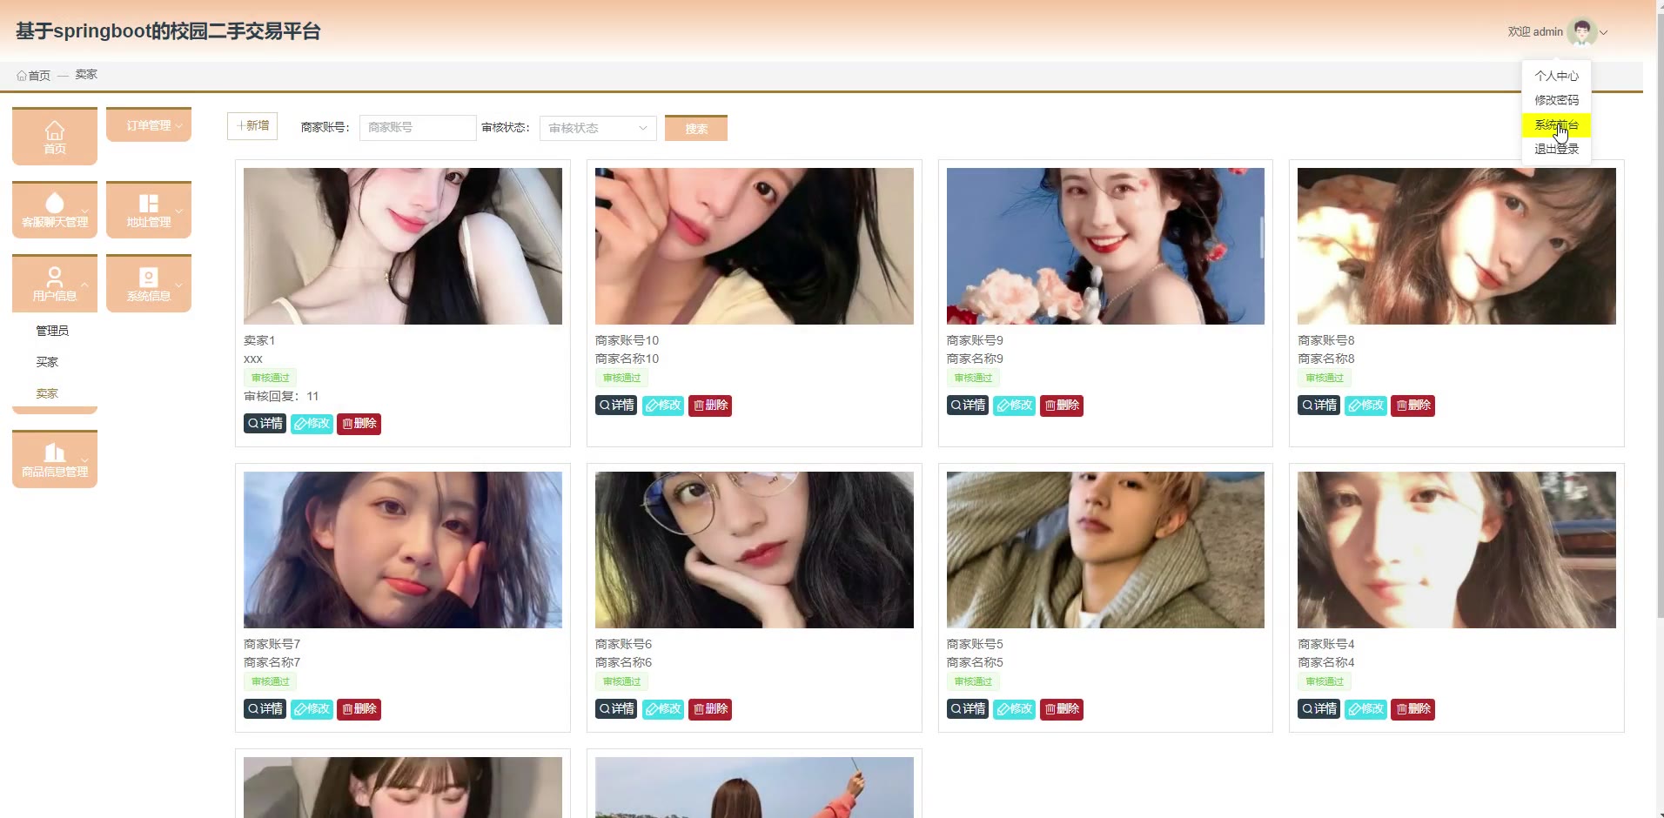Edit seller 商家账号7
Screen dimensions: 1664x818
click(x=312, y=709)
